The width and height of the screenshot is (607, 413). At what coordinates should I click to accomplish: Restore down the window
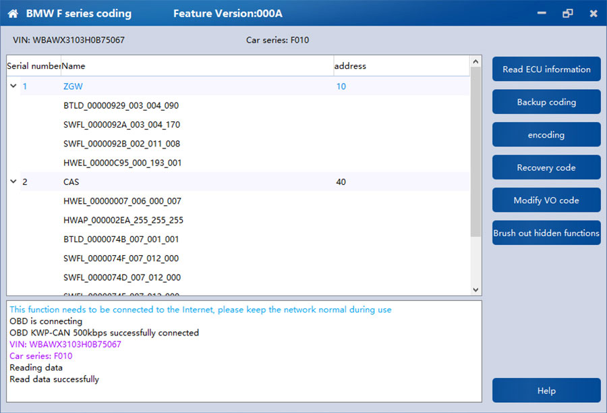pos(567,13)
